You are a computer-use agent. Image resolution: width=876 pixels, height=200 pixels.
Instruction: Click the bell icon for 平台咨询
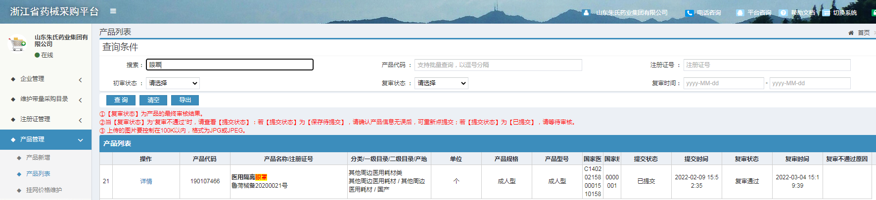(740, 13)
